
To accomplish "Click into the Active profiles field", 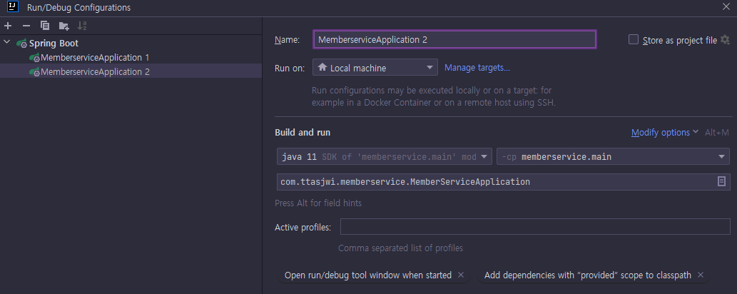I will 535,227.
